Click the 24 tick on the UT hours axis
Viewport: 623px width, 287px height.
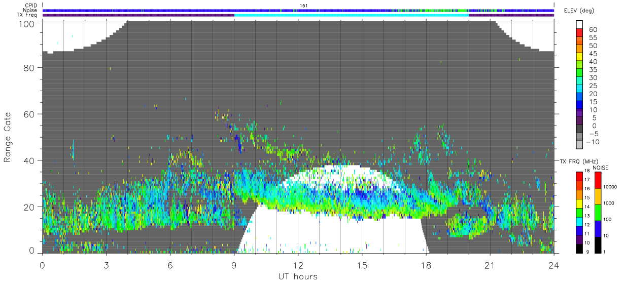point(554,265)
